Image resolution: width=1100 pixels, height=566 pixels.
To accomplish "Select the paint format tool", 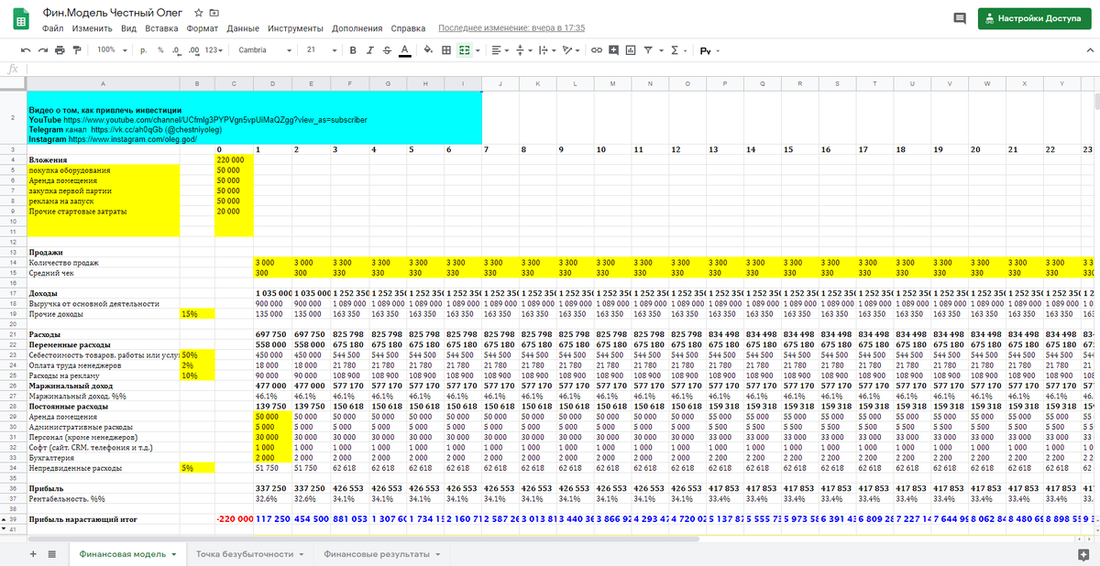I will 76,50.
